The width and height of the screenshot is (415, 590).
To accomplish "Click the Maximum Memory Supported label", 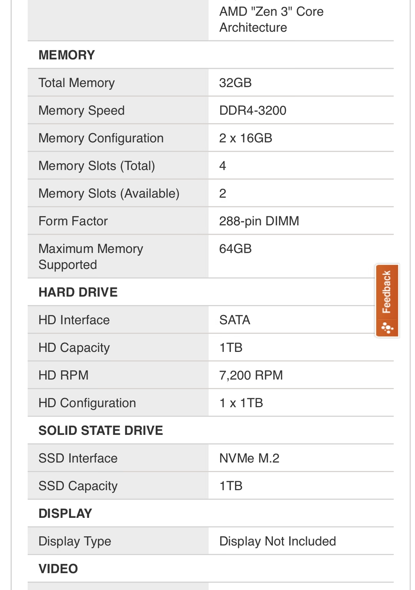I will point(91,257).
